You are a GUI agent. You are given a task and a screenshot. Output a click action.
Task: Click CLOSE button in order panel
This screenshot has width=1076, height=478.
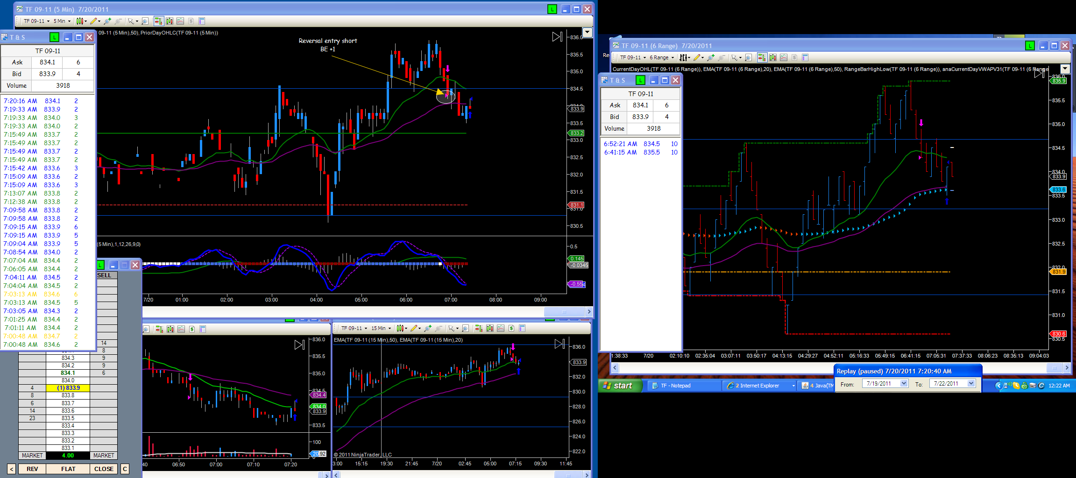click(104, 469)
